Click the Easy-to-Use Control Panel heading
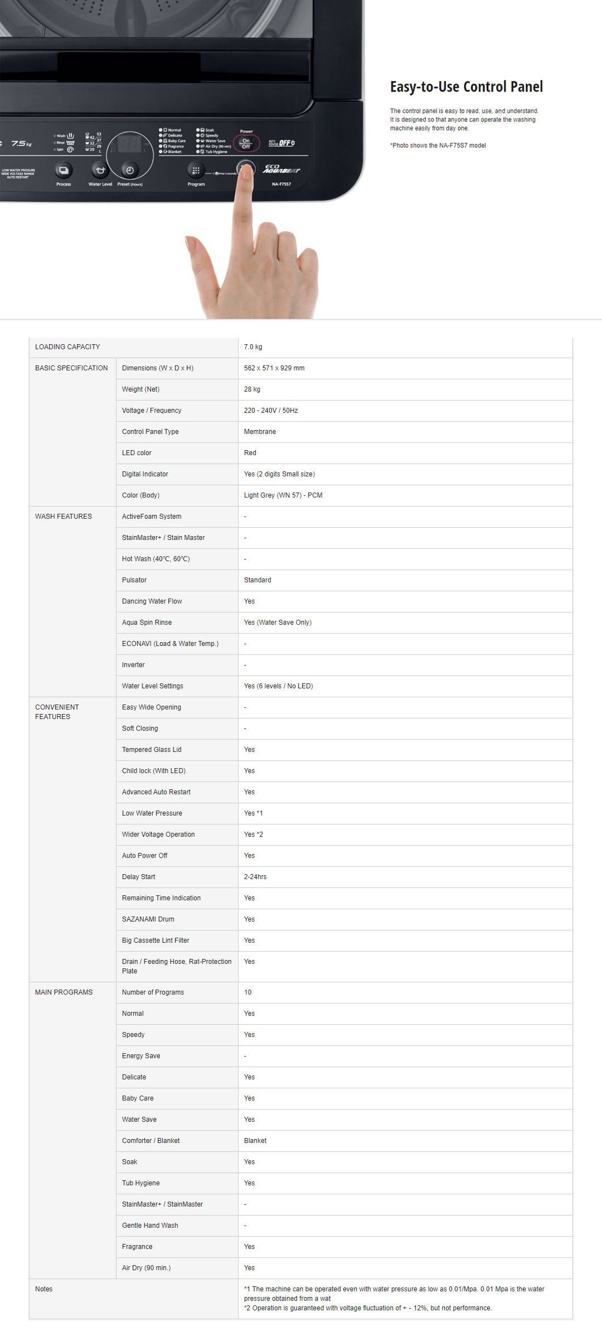Screen dimensions: 602x1336 466,87
